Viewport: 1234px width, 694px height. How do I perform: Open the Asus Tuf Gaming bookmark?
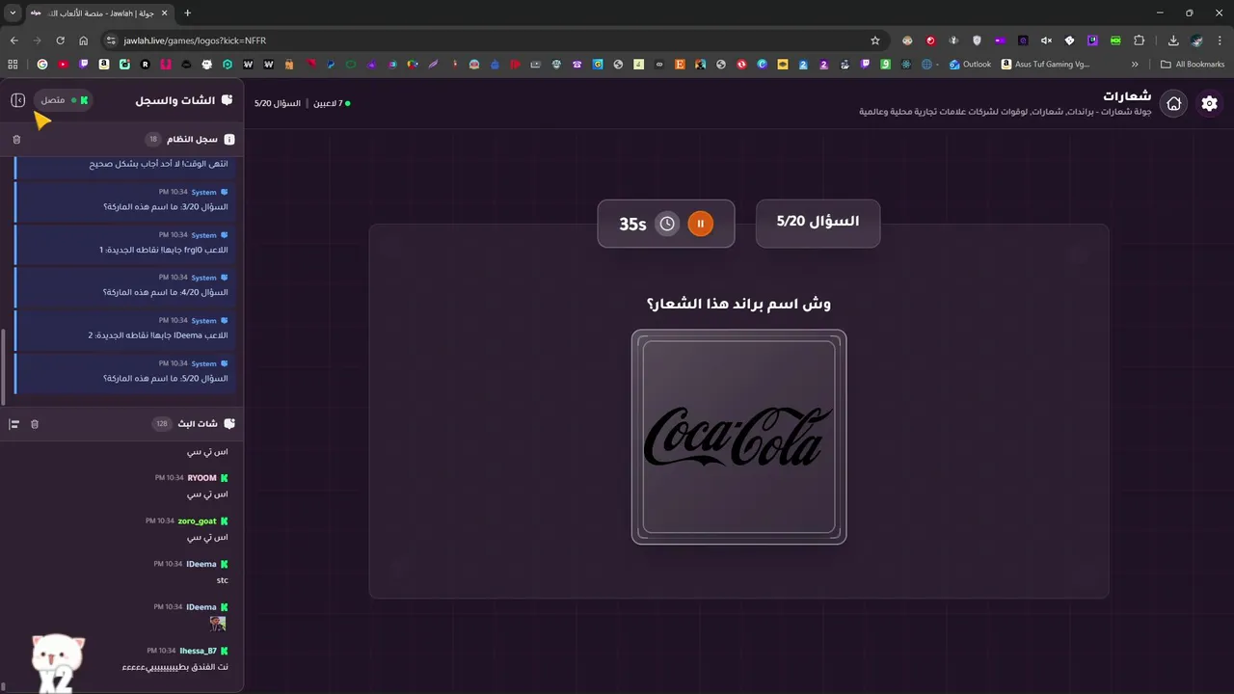(x=1045, y=65)
